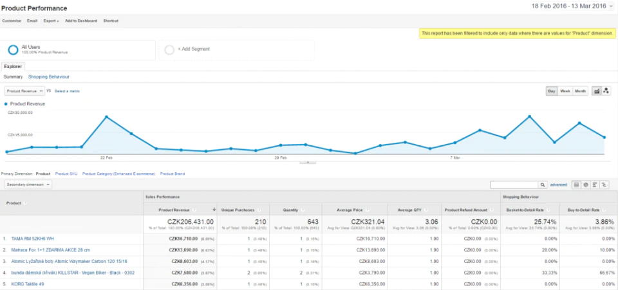
Task: Set graph interval to Day
Action: (x=552, y=91)
